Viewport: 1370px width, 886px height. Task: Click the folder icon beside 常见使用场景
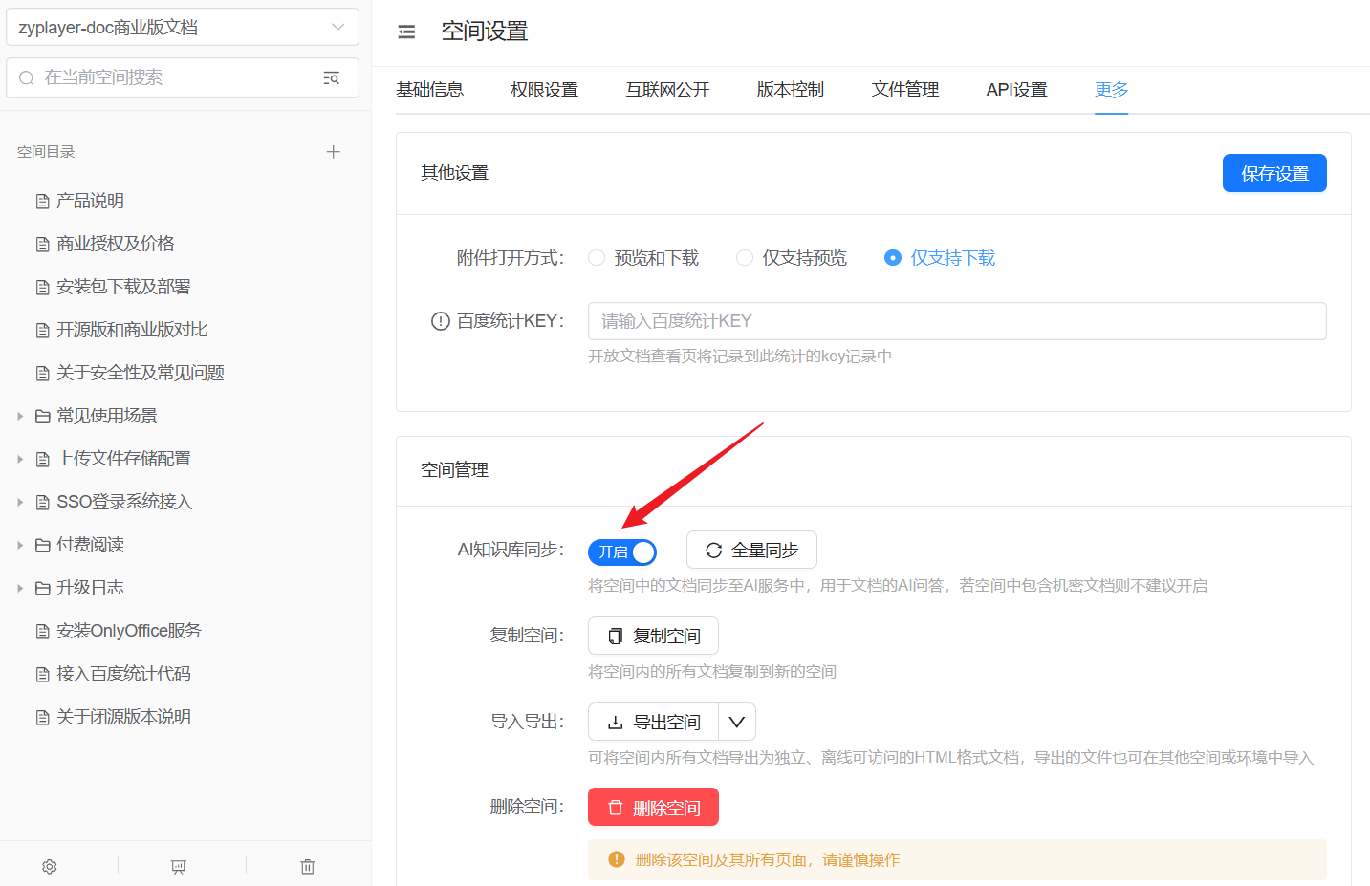(42, 416)
